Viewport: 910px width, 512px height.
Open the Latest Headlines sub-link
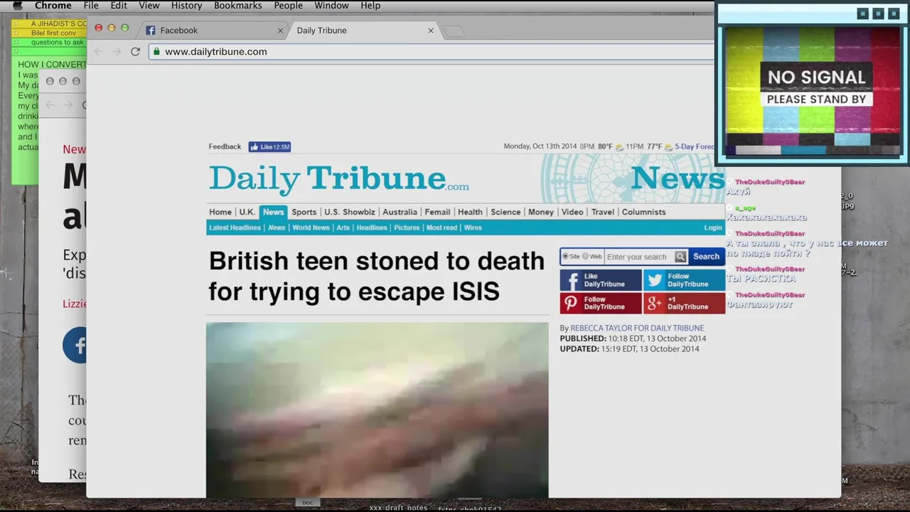pos(235,228)
